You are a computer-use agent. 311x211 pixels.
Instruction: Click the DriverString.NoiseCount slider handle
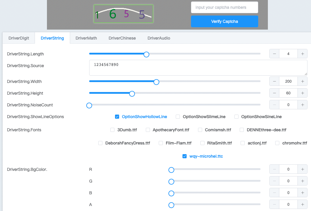click(89, 105)
